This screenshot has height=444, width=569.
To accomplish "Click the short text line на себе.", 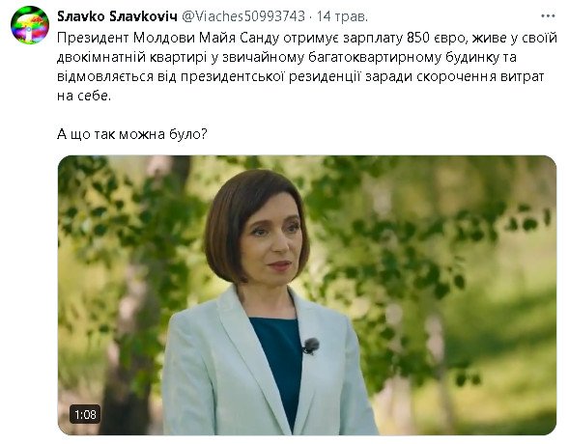I will pyautogui.click(x=84, y=96).
